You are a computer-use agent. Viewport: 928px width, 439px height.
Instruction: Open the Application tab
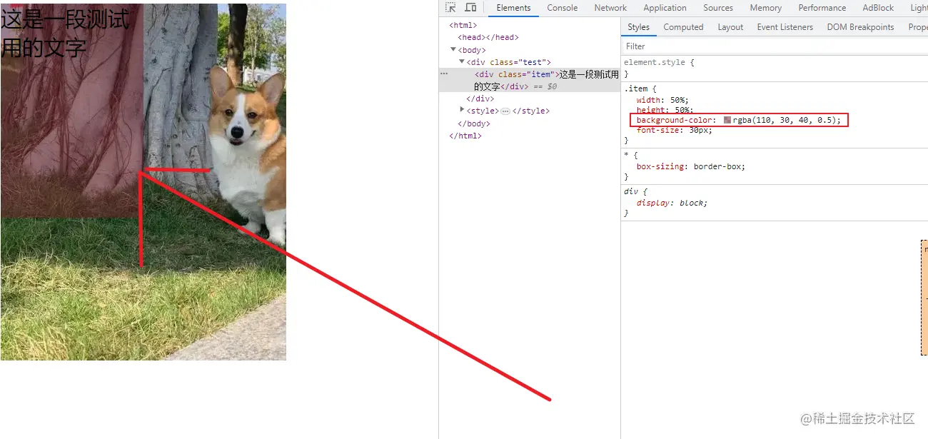click(x=665, y=8)
